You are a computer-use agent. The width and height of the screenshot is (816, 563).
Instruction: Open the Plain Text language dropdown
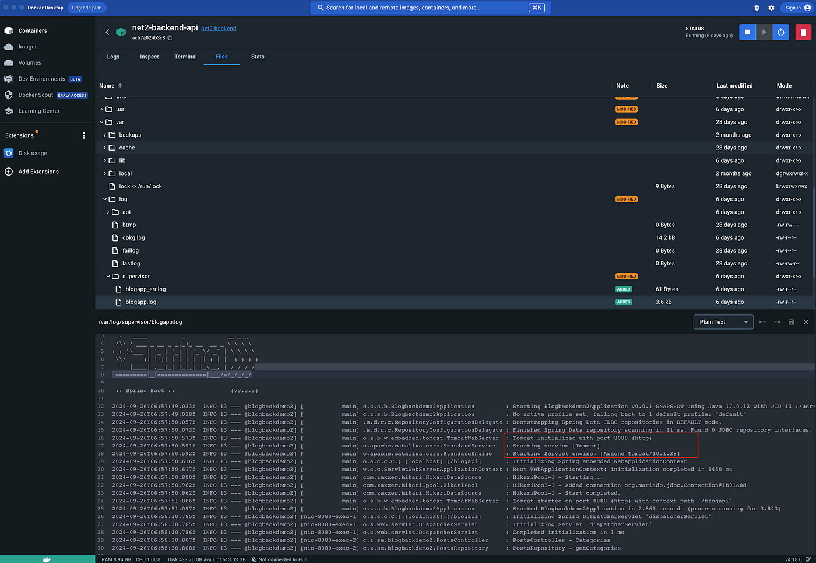723,322
